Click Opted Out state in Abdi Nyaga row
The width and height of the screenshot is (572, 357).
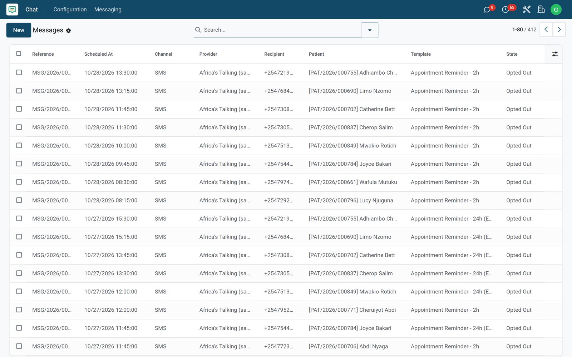[519, 346]
